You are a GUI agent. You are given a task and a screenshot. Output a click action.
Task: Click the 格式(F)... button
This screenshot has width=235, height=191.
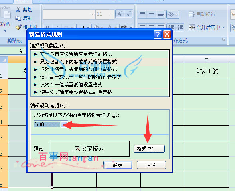point(149,149)
